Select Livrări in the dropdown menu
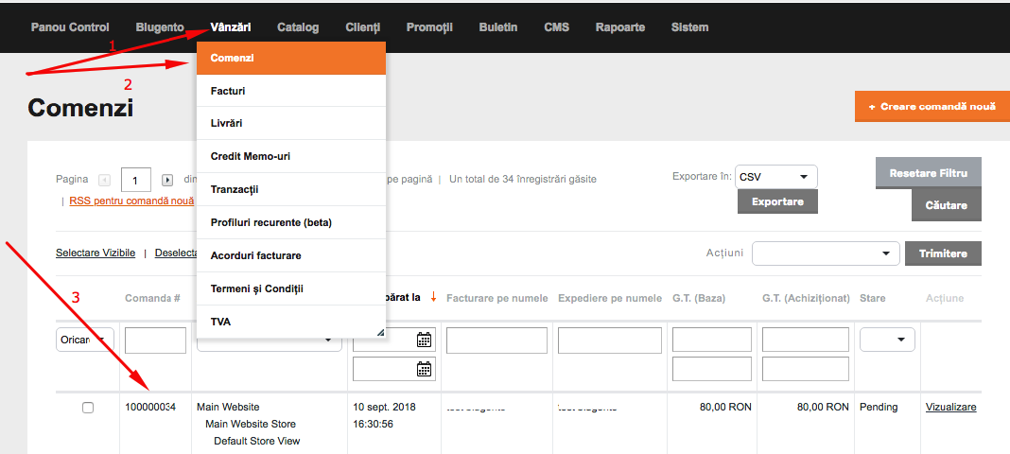 pos(291,123)
